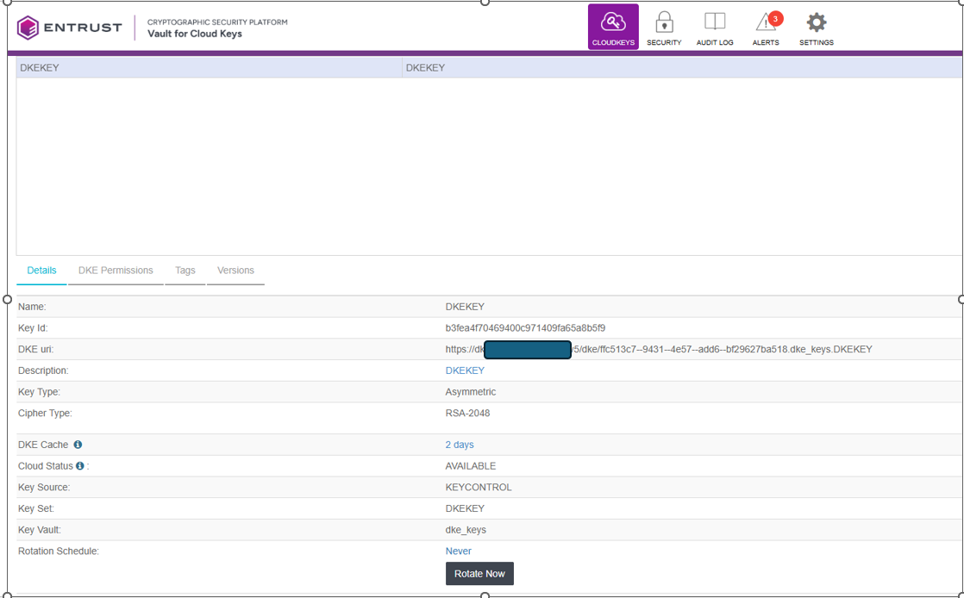The height and width of the screenshot is (598, 964).
Task: Show the Versions tab
Action: click(235, 271)
